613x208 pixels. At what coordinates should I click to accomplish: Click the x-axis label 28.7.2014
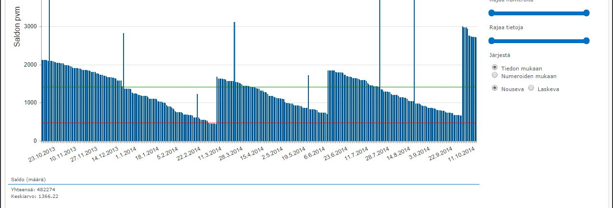pos(378,154)
